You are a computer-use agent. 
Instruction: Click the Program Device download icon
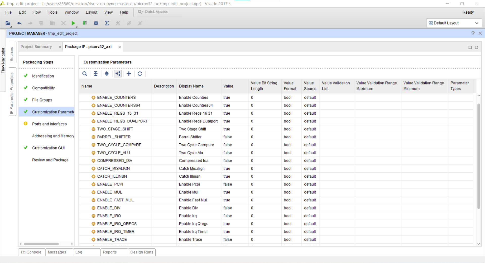tap(85, 23)
